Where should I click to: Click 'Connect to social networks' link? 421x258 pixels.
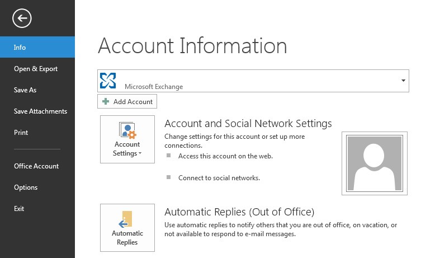click(x=219, y=178)
